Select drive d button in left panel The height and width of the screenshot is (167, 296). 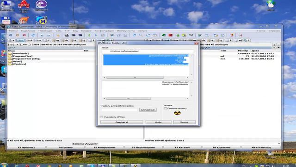(x=29, y=40)
